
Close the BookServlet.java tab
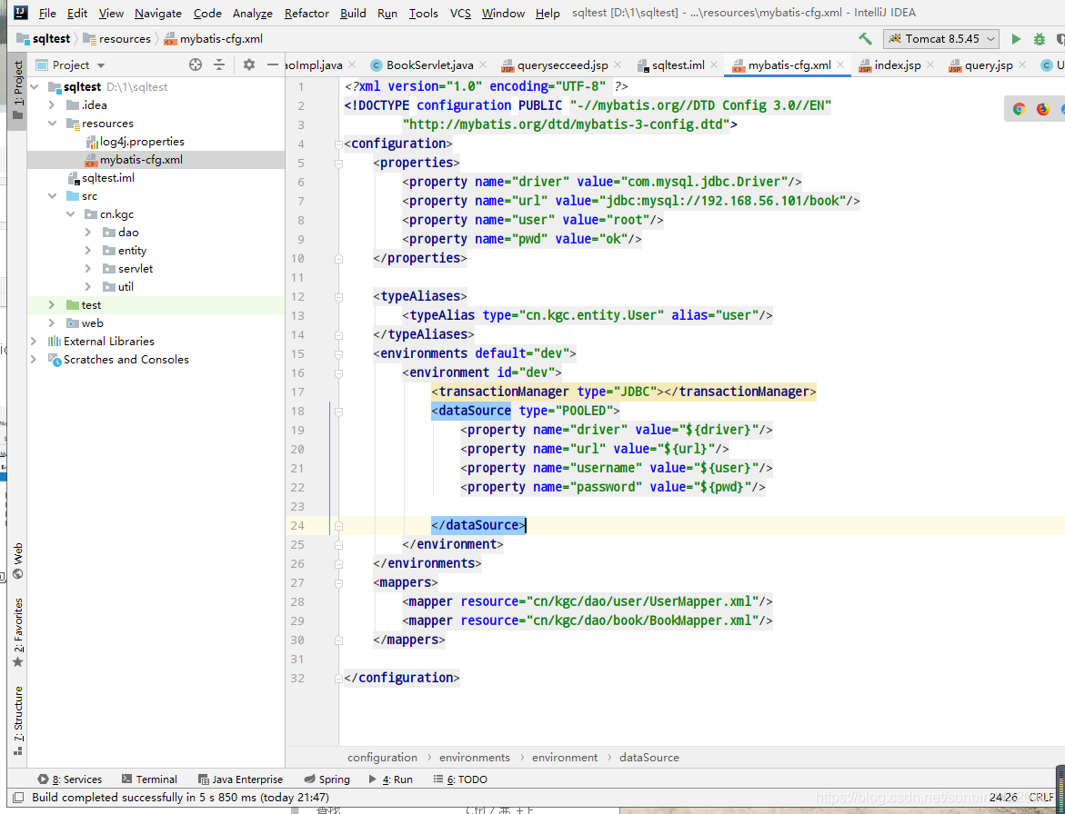[483, 65]
